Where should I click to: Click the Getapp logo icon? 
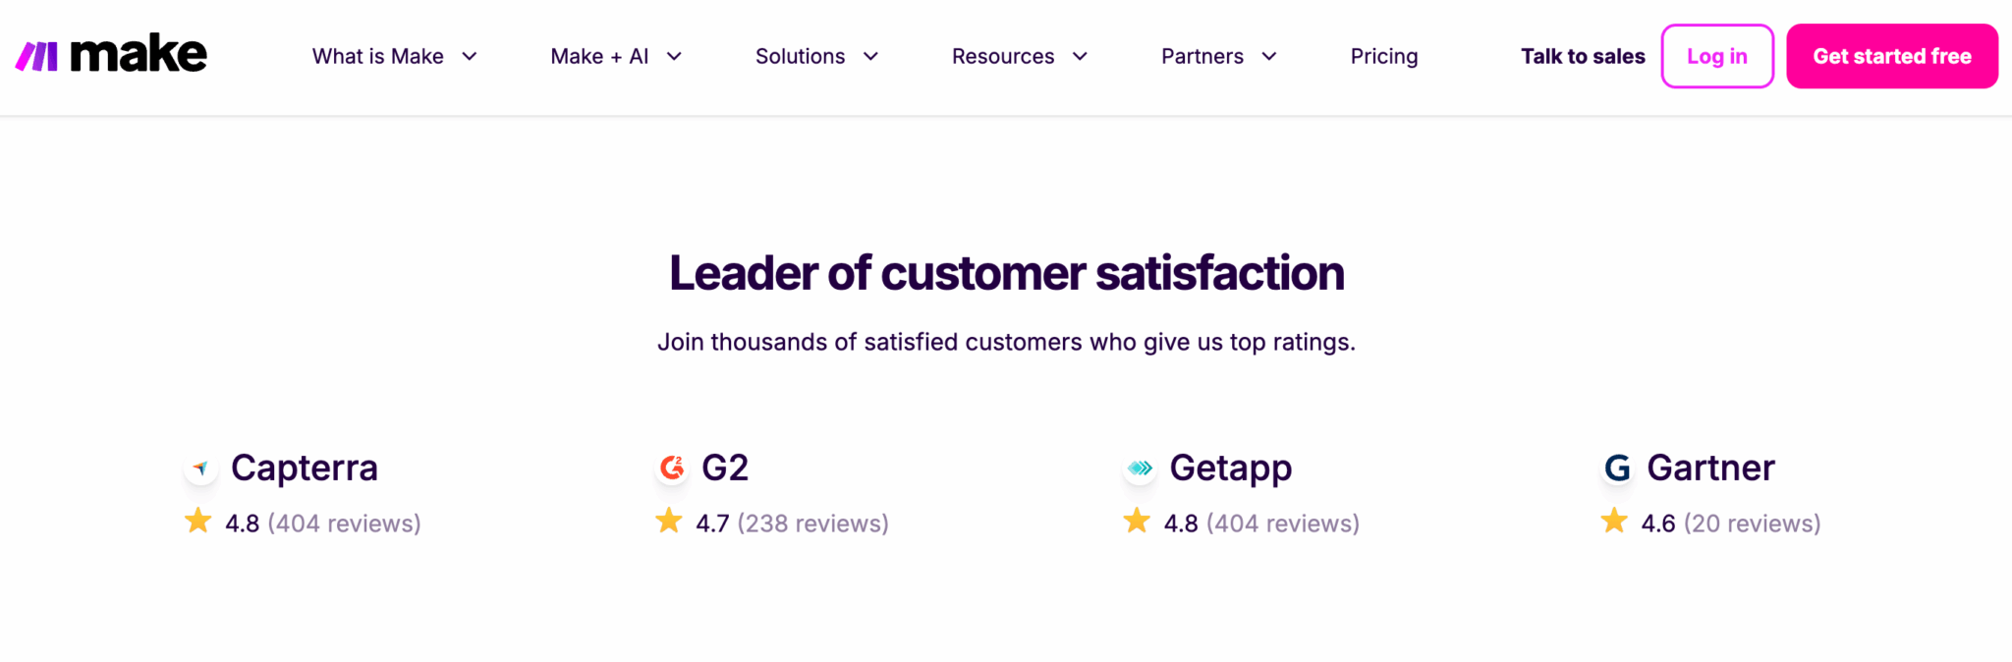[x=1140, y=469]
